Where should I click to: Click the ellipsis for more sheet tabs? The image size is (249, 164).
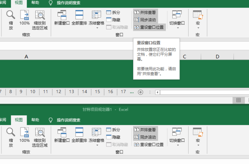point(132,92)
